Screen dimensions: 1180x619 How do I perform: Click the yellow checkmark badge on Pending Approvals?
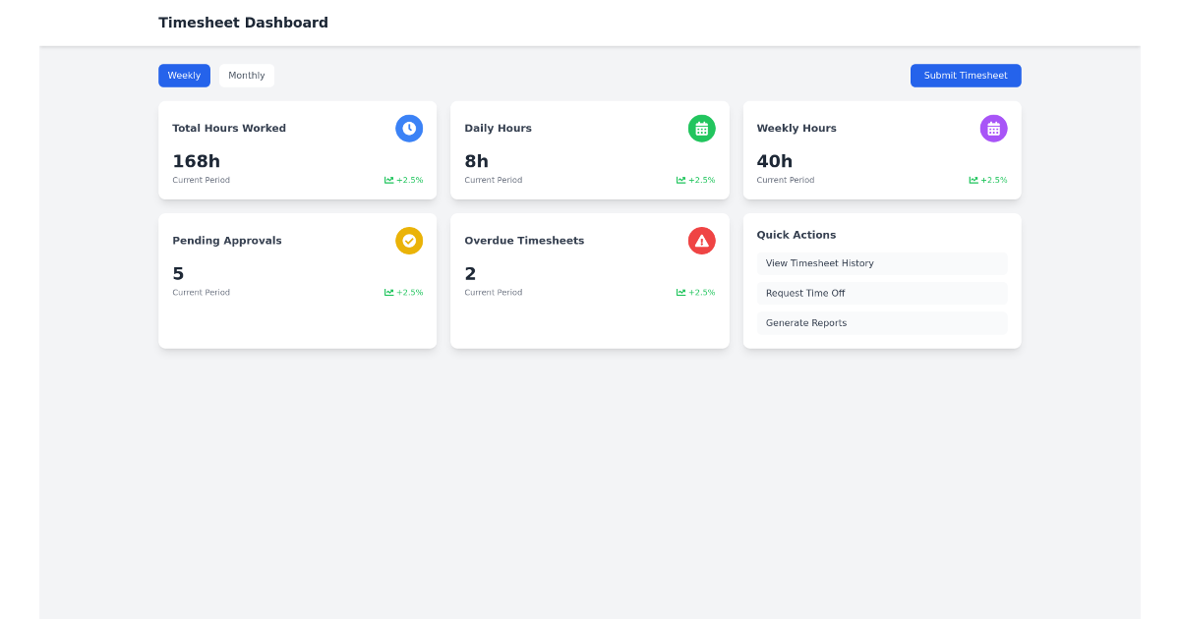(x=409, y=240)
